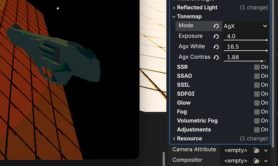Reset the Exposure value to default
Viewport: 278px width, 166px height.
pos(216,37)
